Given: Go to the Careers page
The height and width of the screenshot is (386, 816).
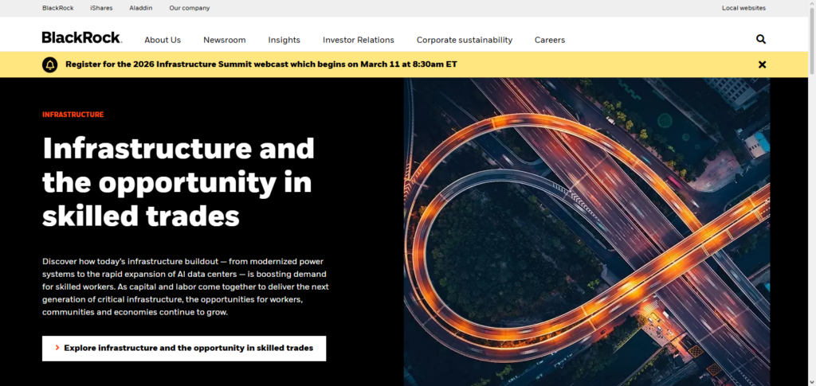Looking at the screenshot, I should pos(549,40).
